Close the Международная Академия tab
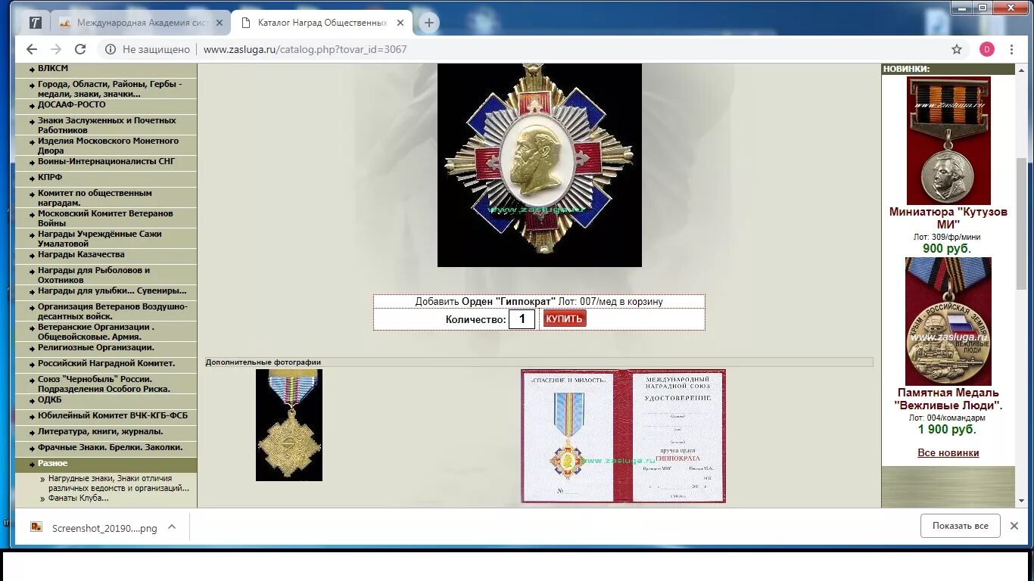Image resolution: width=1034 pixels, height=581 pixels. [x=220, y=23]
